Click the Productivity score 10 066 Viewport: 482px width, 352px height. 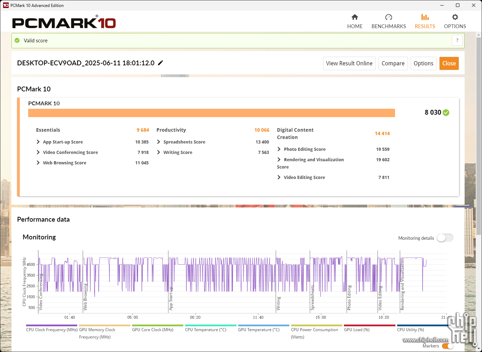coord(262,130)
